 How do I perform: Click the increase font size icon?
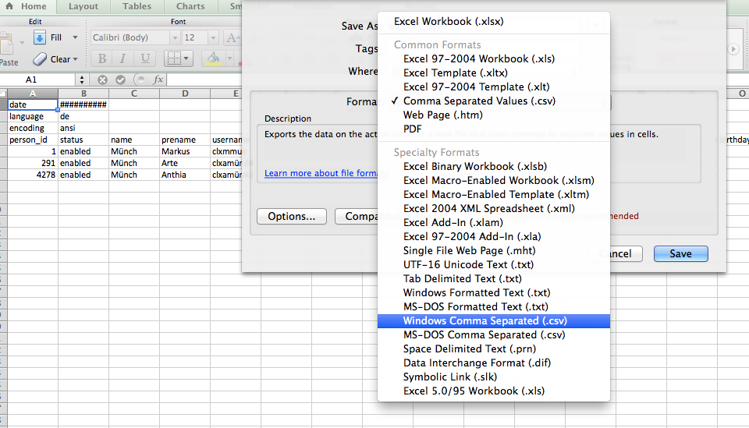(233, 37)
